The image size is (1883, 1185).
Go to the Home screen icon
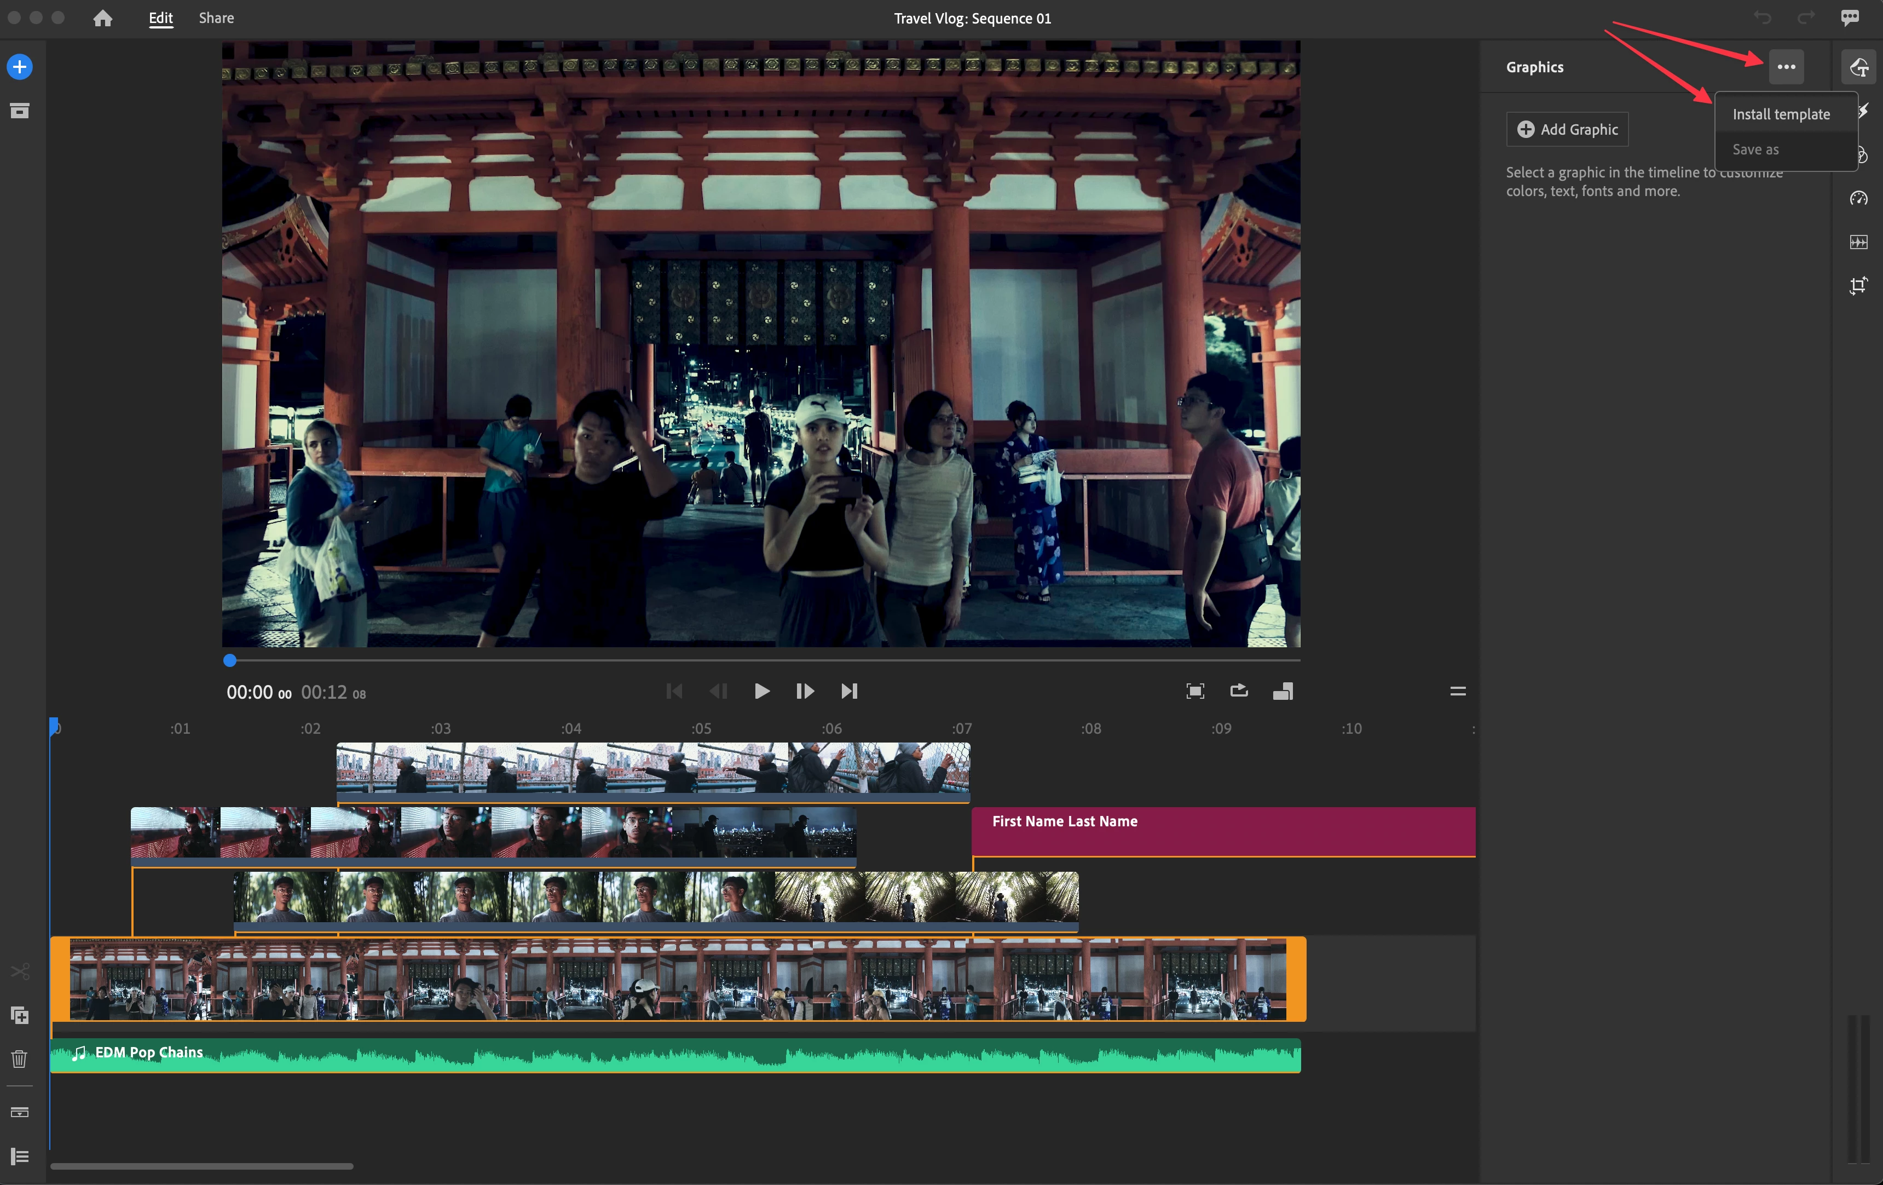tap(102, 18)
